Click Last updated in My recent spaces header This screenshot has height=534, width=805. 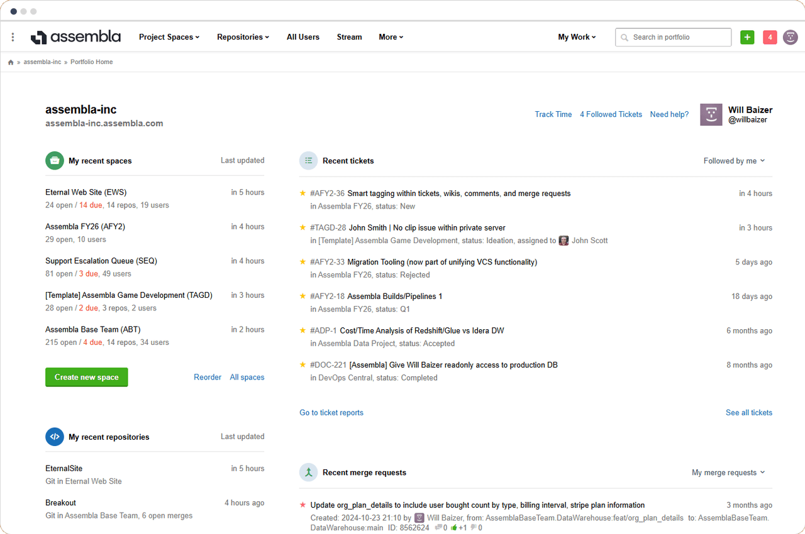point(243,160)
